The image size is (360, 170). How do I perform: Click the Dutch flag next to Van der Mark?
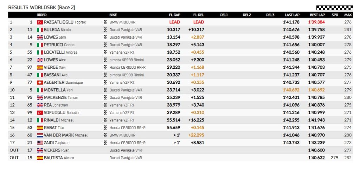click(x=40, y=135)
